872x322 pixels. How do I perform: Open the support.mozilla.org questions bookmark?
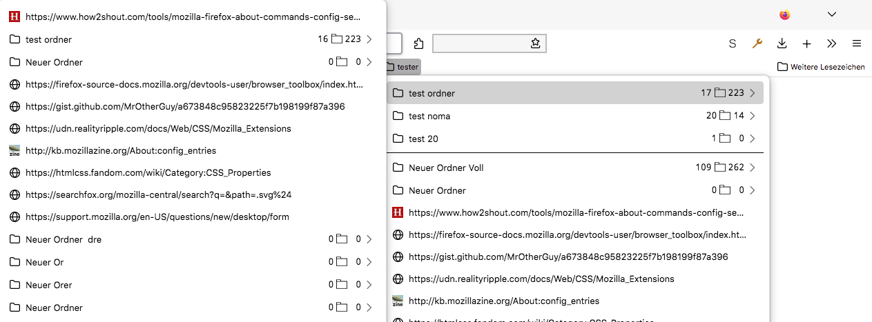tap(157, 217)
